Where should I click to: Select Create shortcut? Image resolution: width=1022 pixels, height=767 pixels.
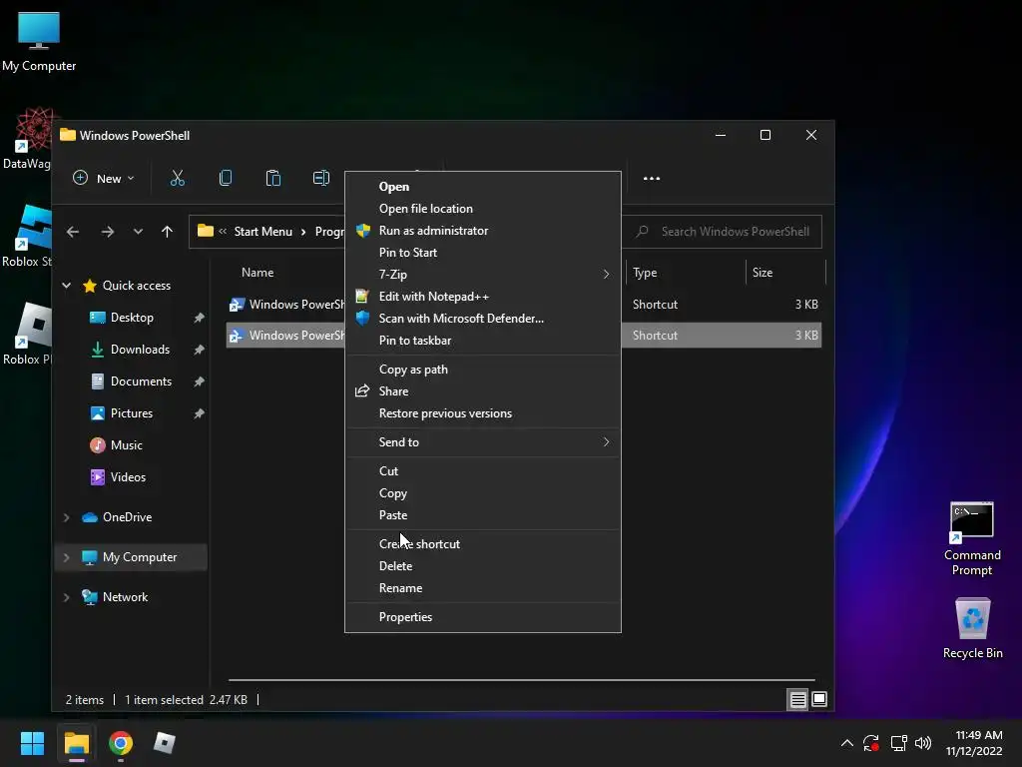coord(482,544)
